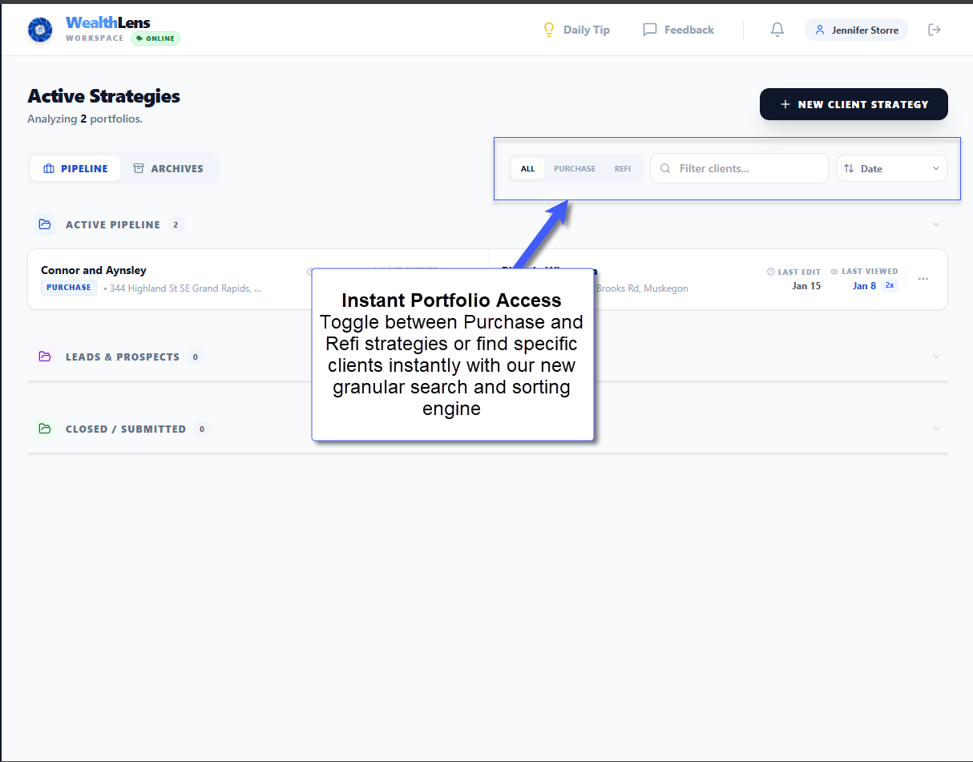Click the Closed / Submitted folder icon
This screenshot has height=762, width=973.
(45, 429)
